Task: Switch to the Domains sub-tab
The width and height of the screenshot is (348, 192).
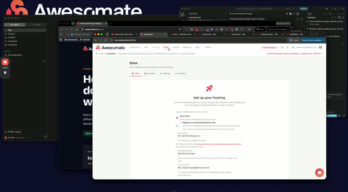Action: tap(150, 74)
